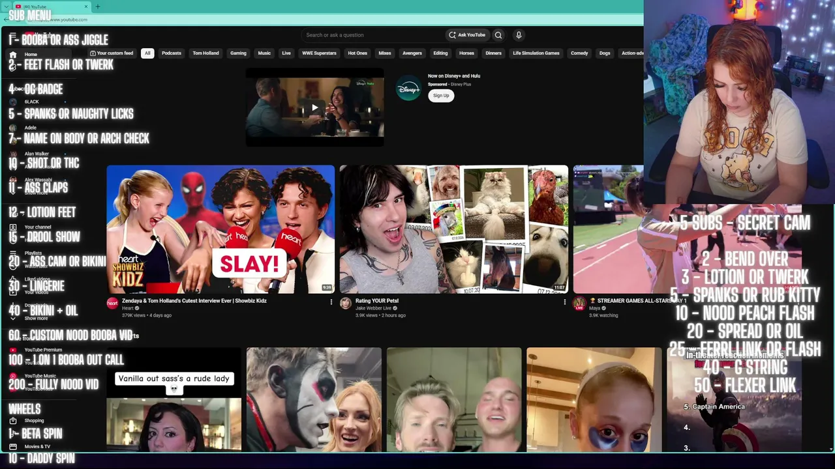Open the YouTube hamburger guide menu

point(12,35)
